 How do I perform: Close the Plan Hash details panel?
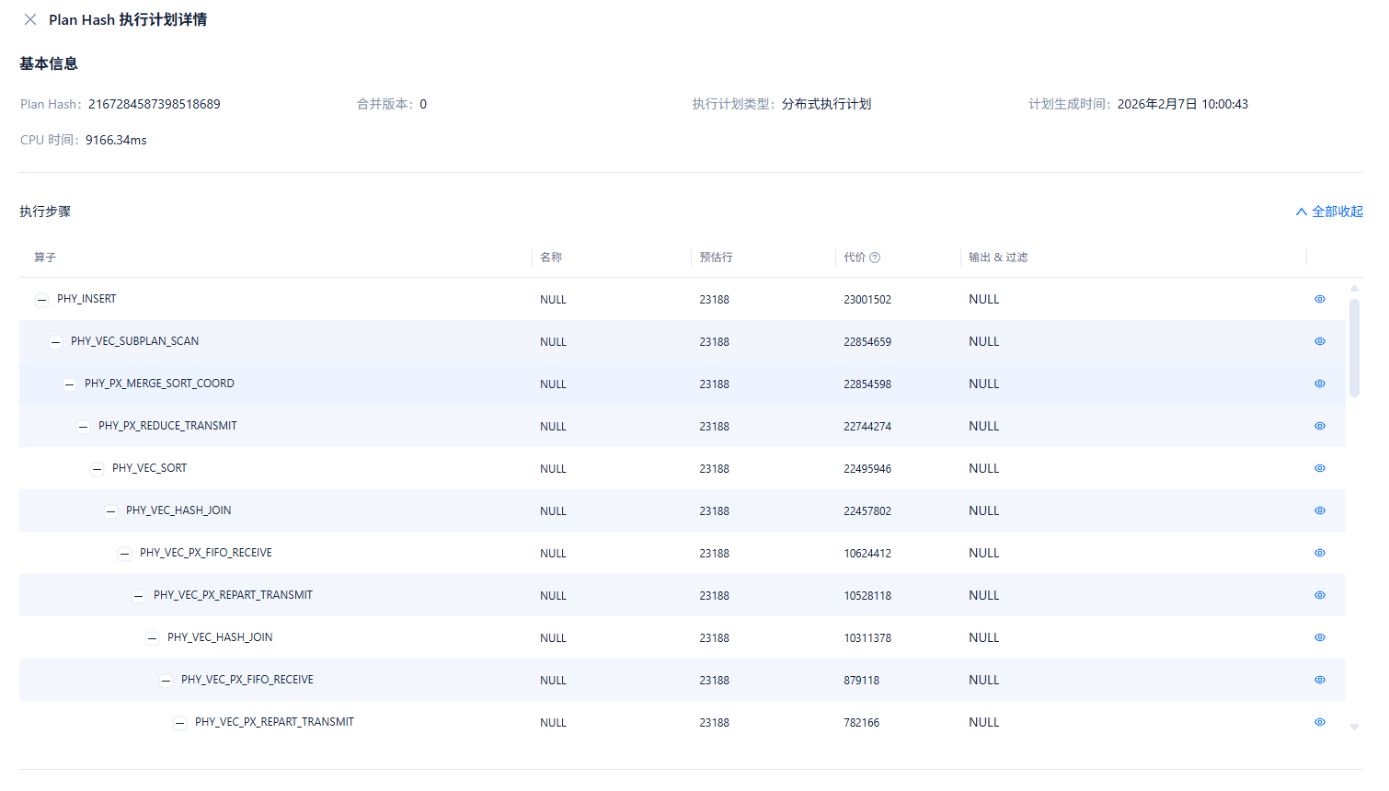click(x=30, y=19)
